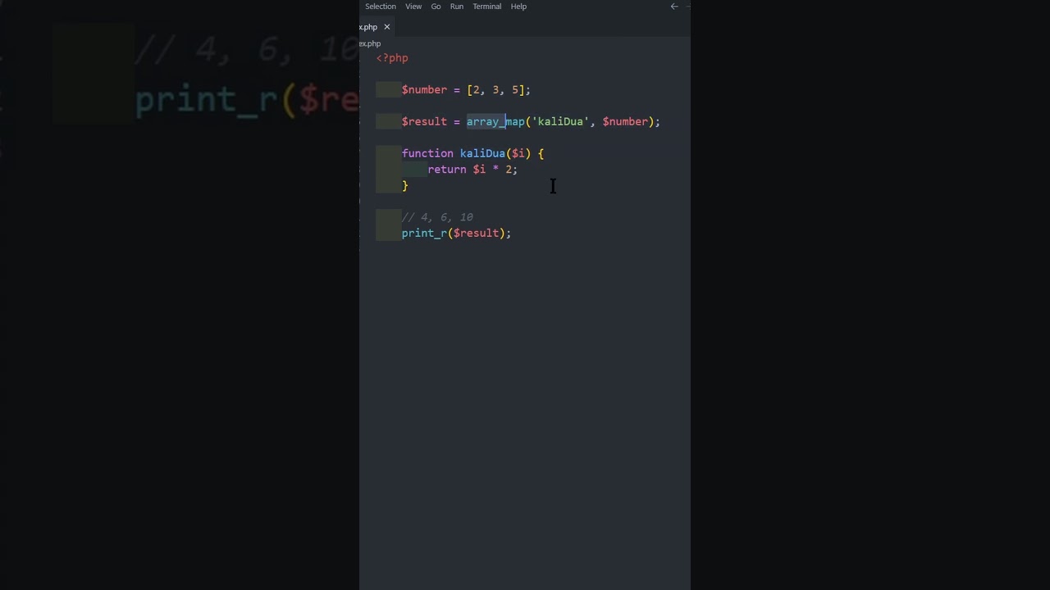Click the back navigation arrow
The image size is (1050, 590).
point(674,7)
